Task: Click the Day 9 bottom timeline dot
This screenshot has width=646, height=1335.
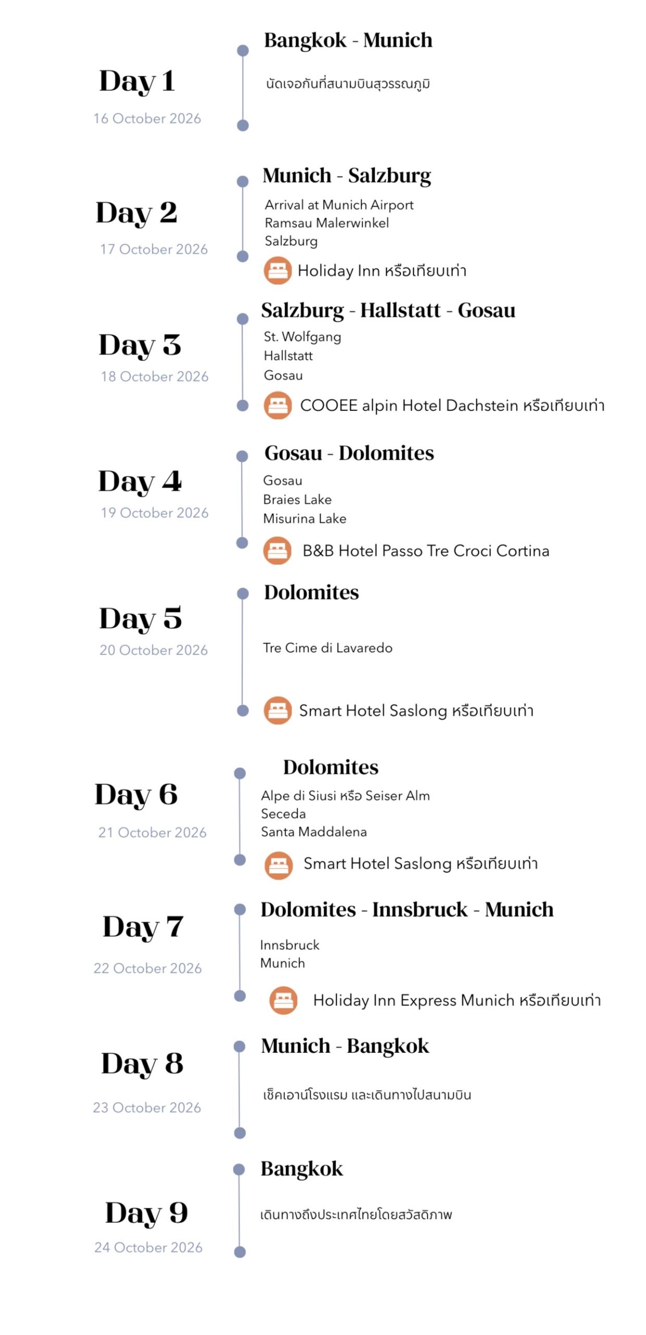Action: tap(240, 1252)
